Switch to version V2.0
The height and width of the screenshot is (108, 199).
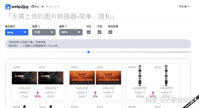coord(51,7)
